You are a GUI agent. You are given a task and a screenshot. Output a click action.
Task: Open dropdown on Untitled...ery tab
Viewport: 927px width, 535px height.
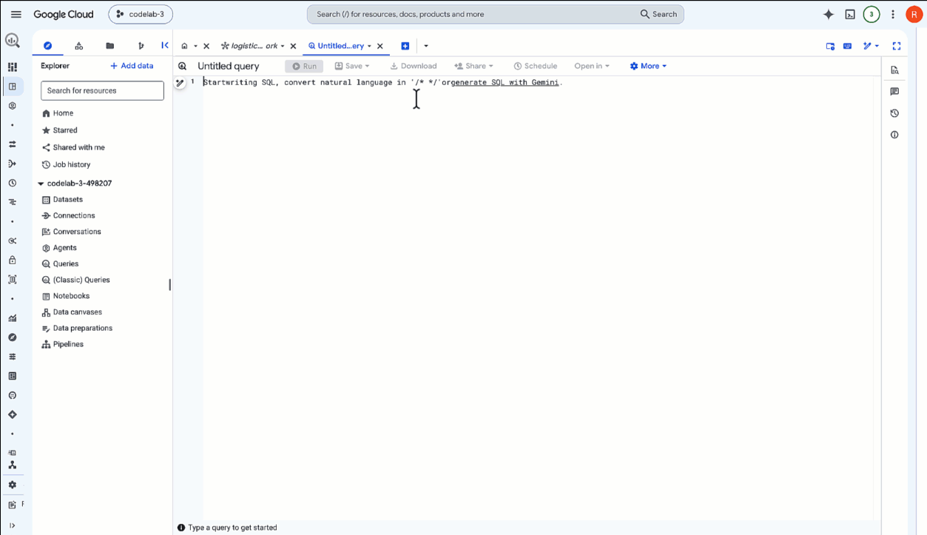(x=369, y=46)
